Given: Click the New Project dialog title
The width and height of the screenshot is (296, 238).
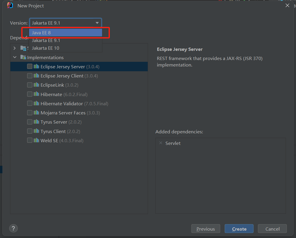Looking at the screenshot, I should (30, 6).
